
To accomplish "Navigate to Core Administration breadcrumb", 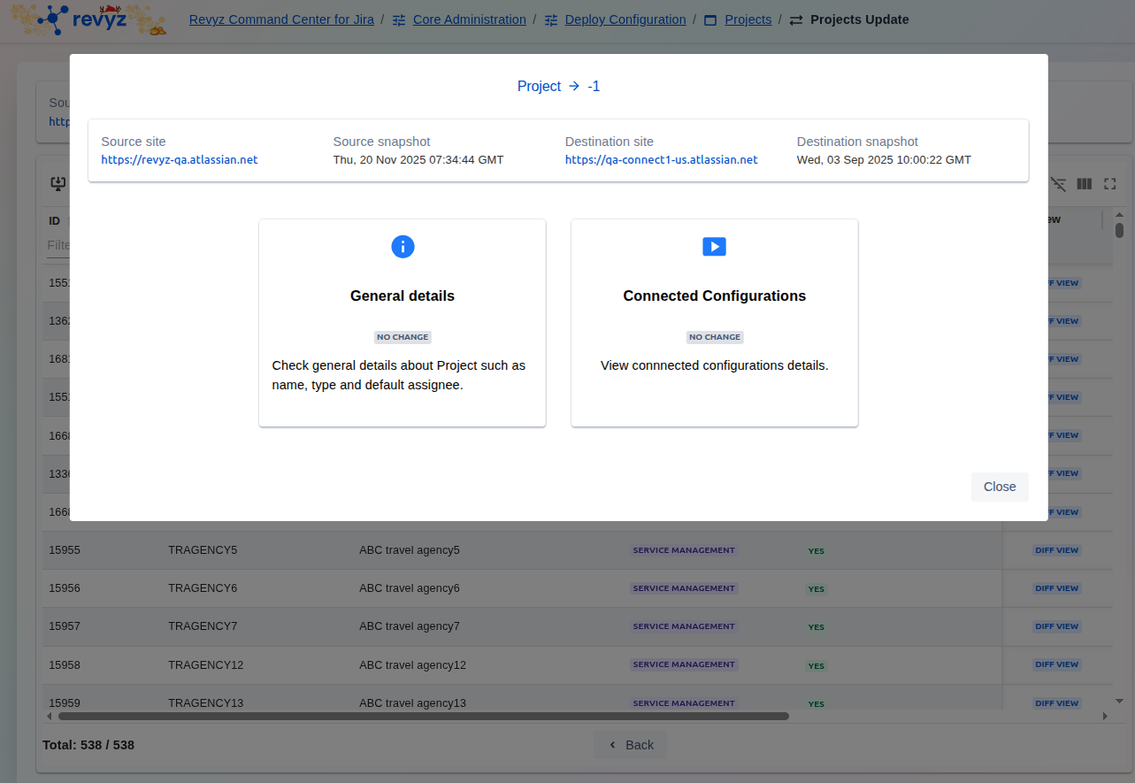I will point(469,19).
